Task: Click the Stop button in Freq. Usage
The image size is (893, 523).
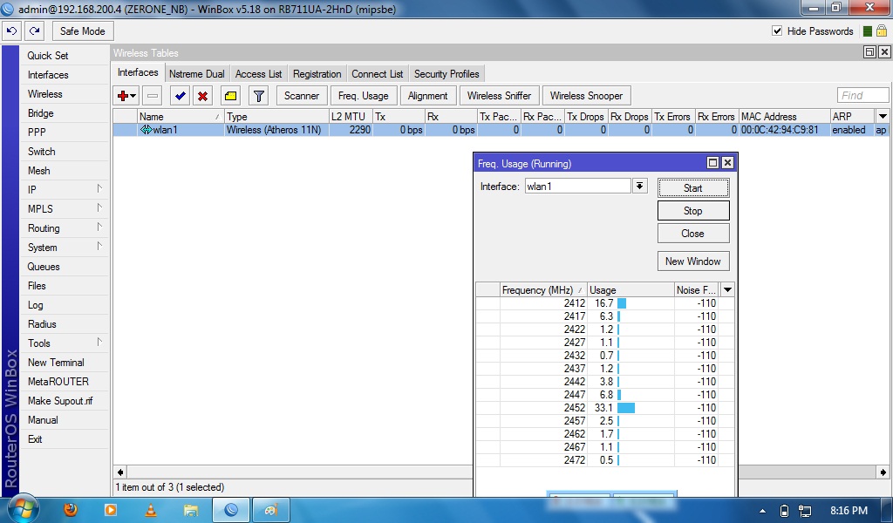Action: coord(693,211)
